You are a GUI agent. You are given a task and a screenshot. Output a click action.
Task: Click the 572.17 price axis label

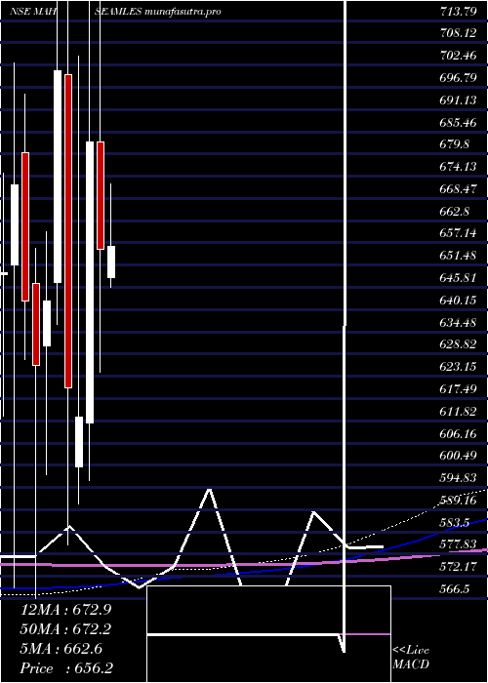pos(459,567)
